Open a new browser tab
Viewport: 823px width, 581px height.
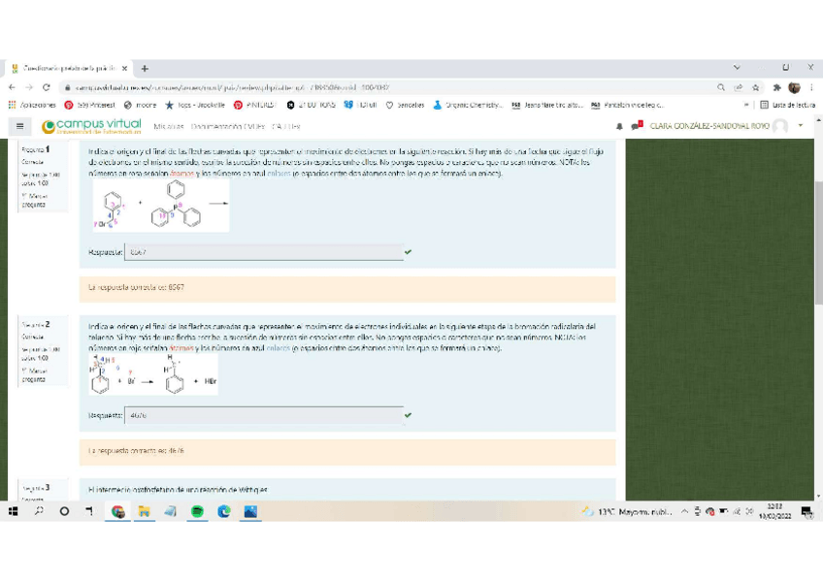point(145,69)
